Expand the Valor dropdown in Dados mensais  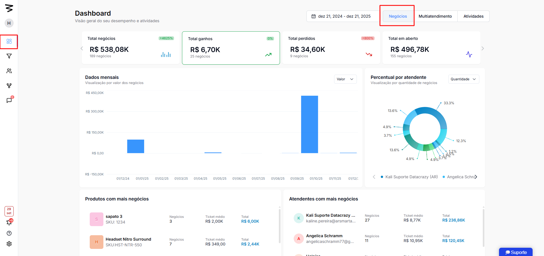[x=345, y=79]
